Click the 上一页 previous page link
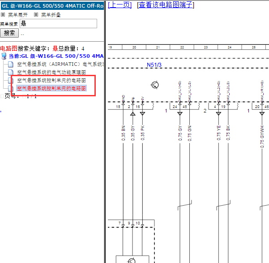Screen dimensions: 269x263 120,4
